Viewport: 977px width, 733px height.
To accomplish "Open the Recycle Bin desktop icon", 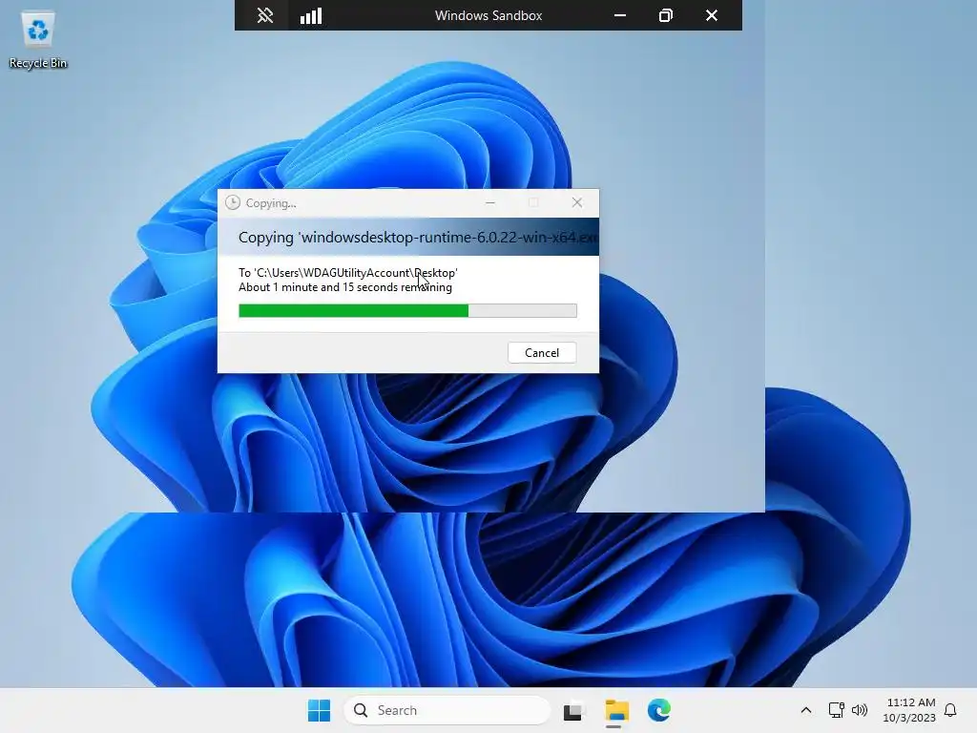I will 38,40.
